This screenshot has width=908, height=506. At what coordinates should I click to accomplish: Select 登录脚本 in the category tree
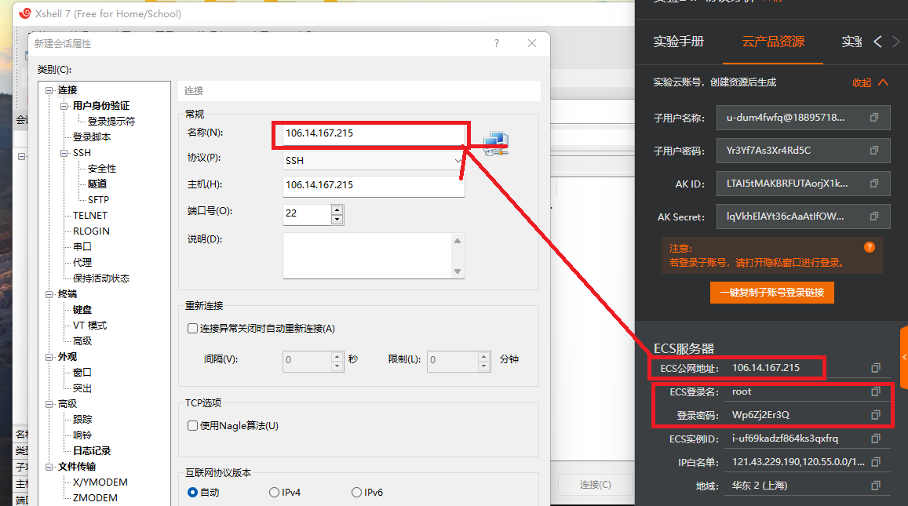pos(92,137)
